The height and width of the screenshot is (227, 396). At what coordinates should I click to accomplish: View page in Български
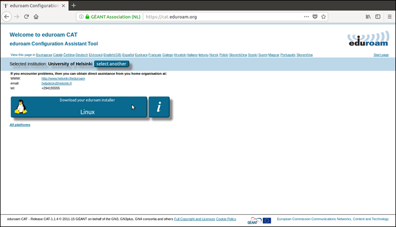point(44,55)
